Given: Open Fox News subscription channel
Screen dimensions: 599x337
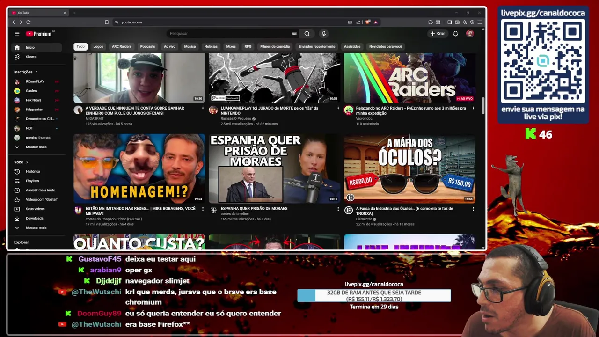Looking at the screenshot, I should click(36, 100).
